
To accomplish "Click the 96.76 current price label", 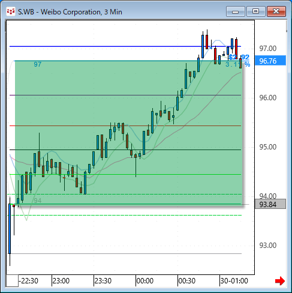I will 270,61.
